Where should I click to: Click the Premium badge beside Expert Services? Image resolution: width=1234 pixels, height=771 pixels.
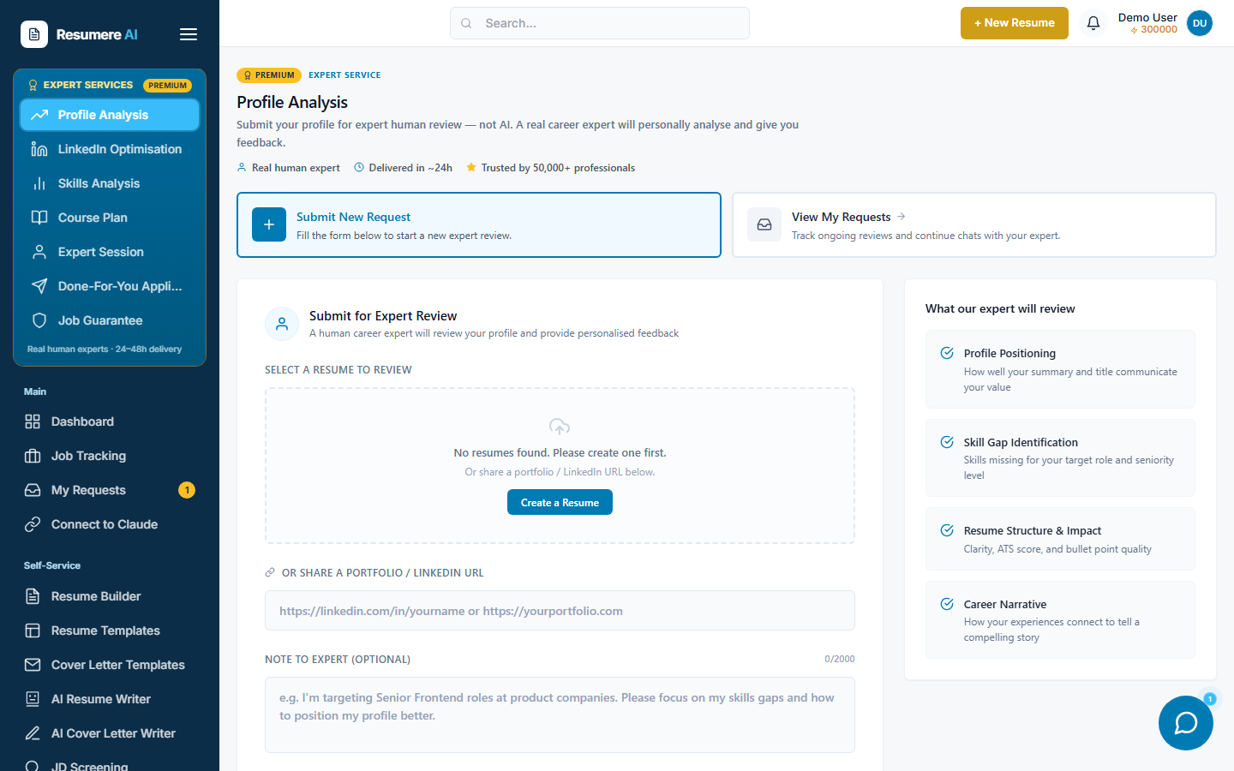click(167, 85)
